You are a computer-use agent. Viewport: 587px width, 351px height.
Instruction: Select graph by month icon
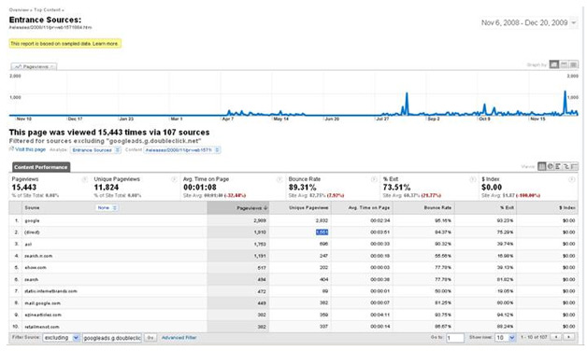(573, 64)
